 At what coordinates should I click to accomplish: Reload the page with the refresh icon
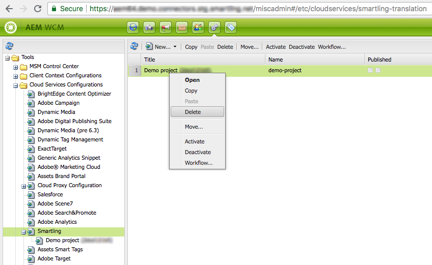(x=38, y=9)
